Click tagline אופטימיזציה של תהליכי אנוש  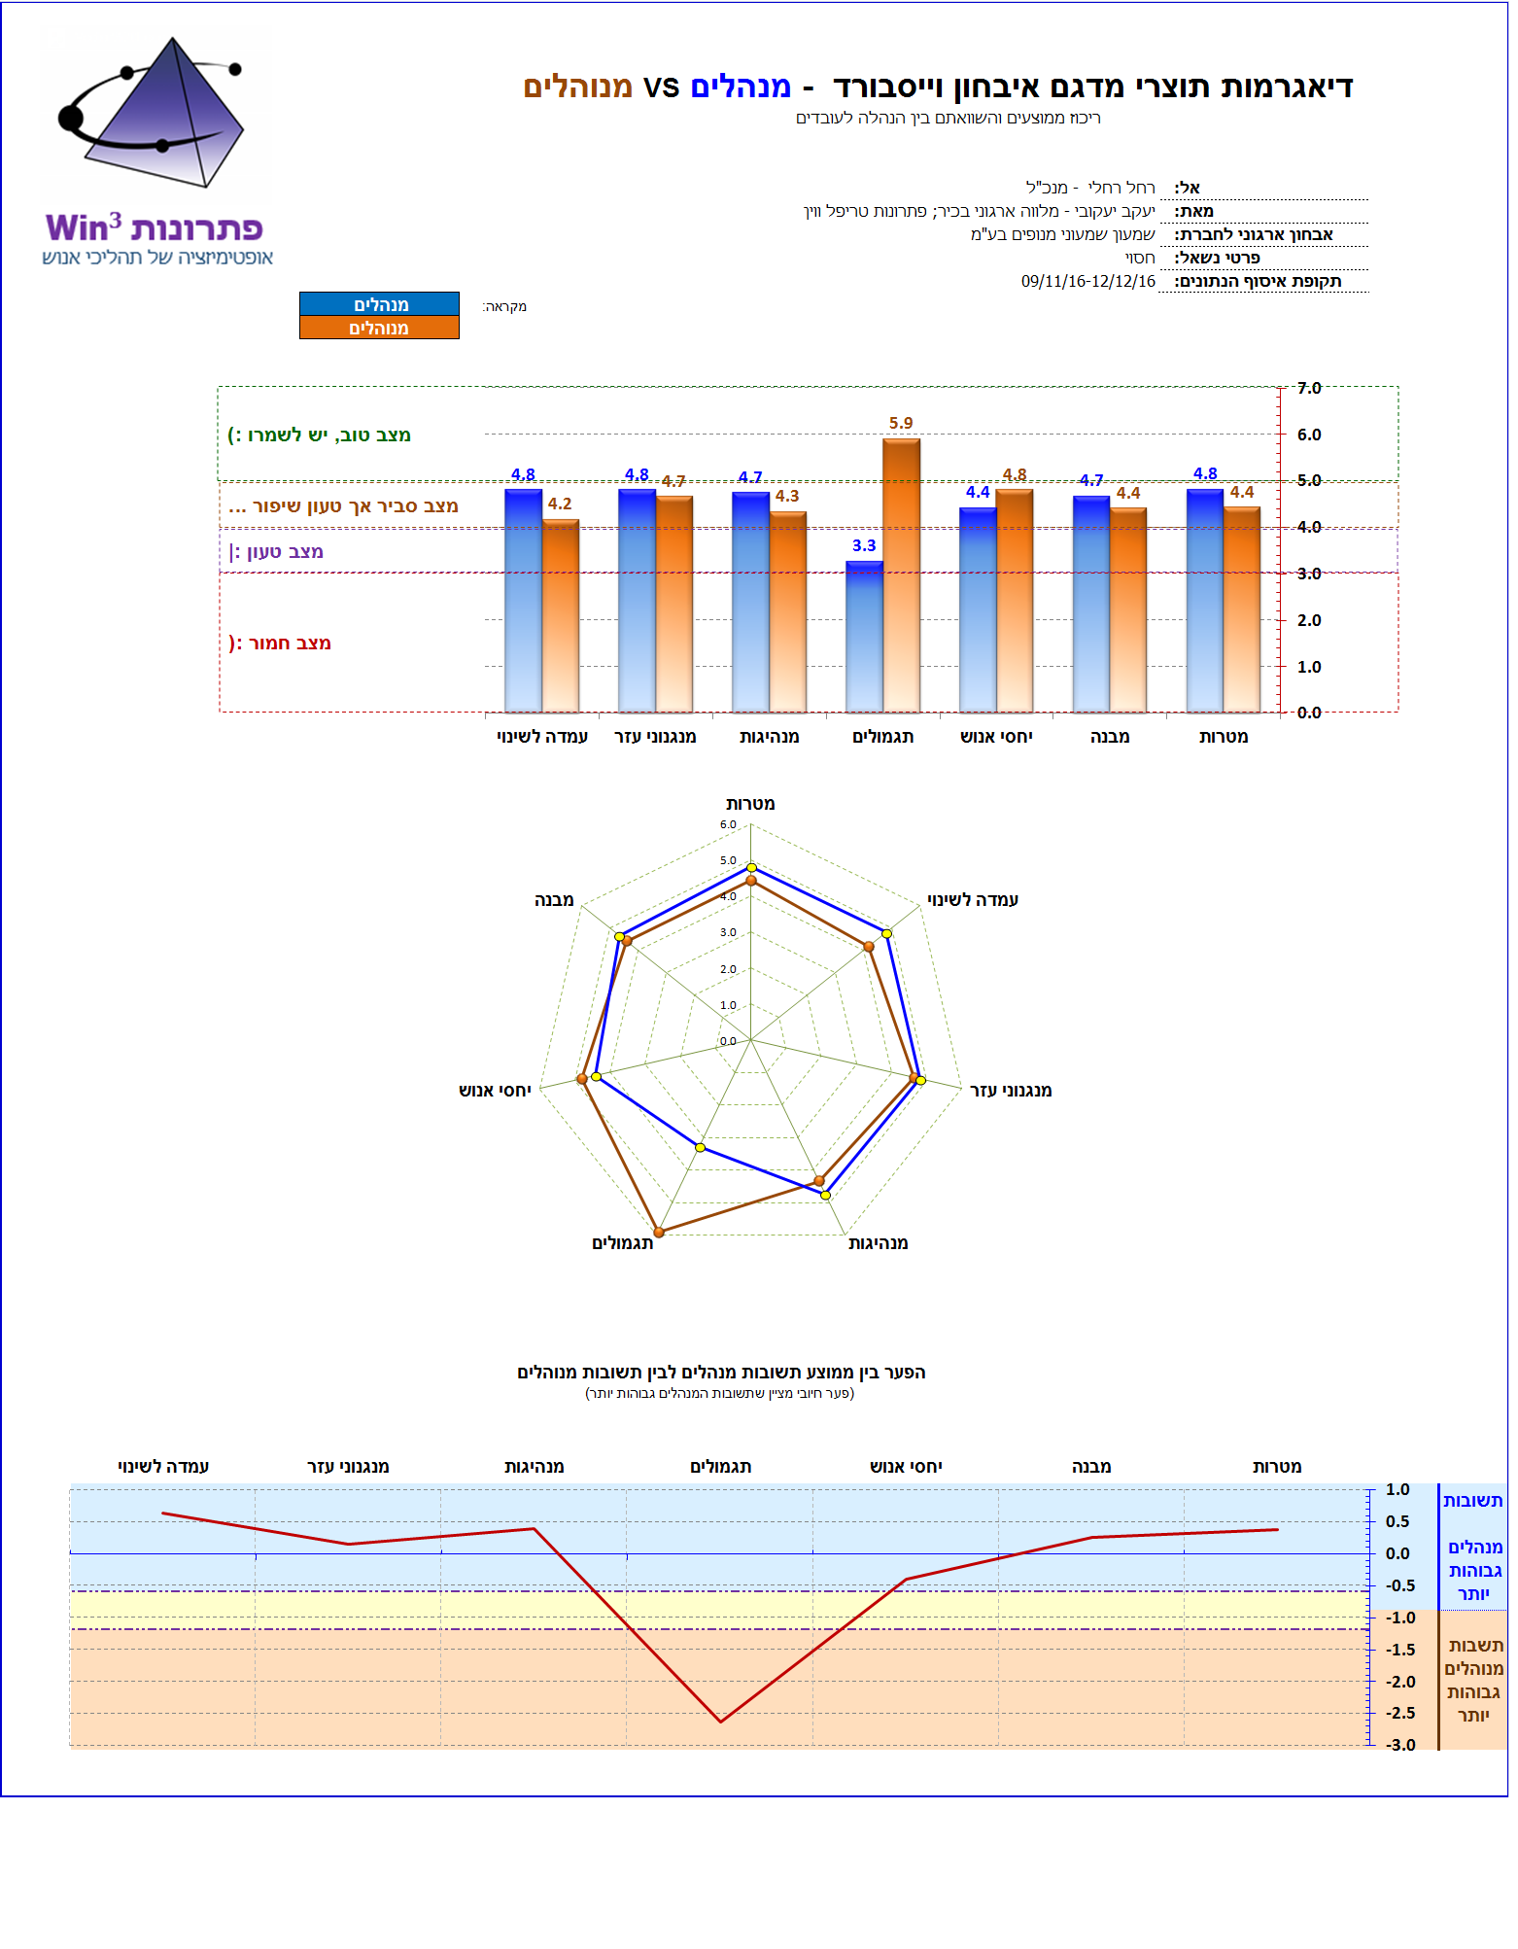pos(157,258)
